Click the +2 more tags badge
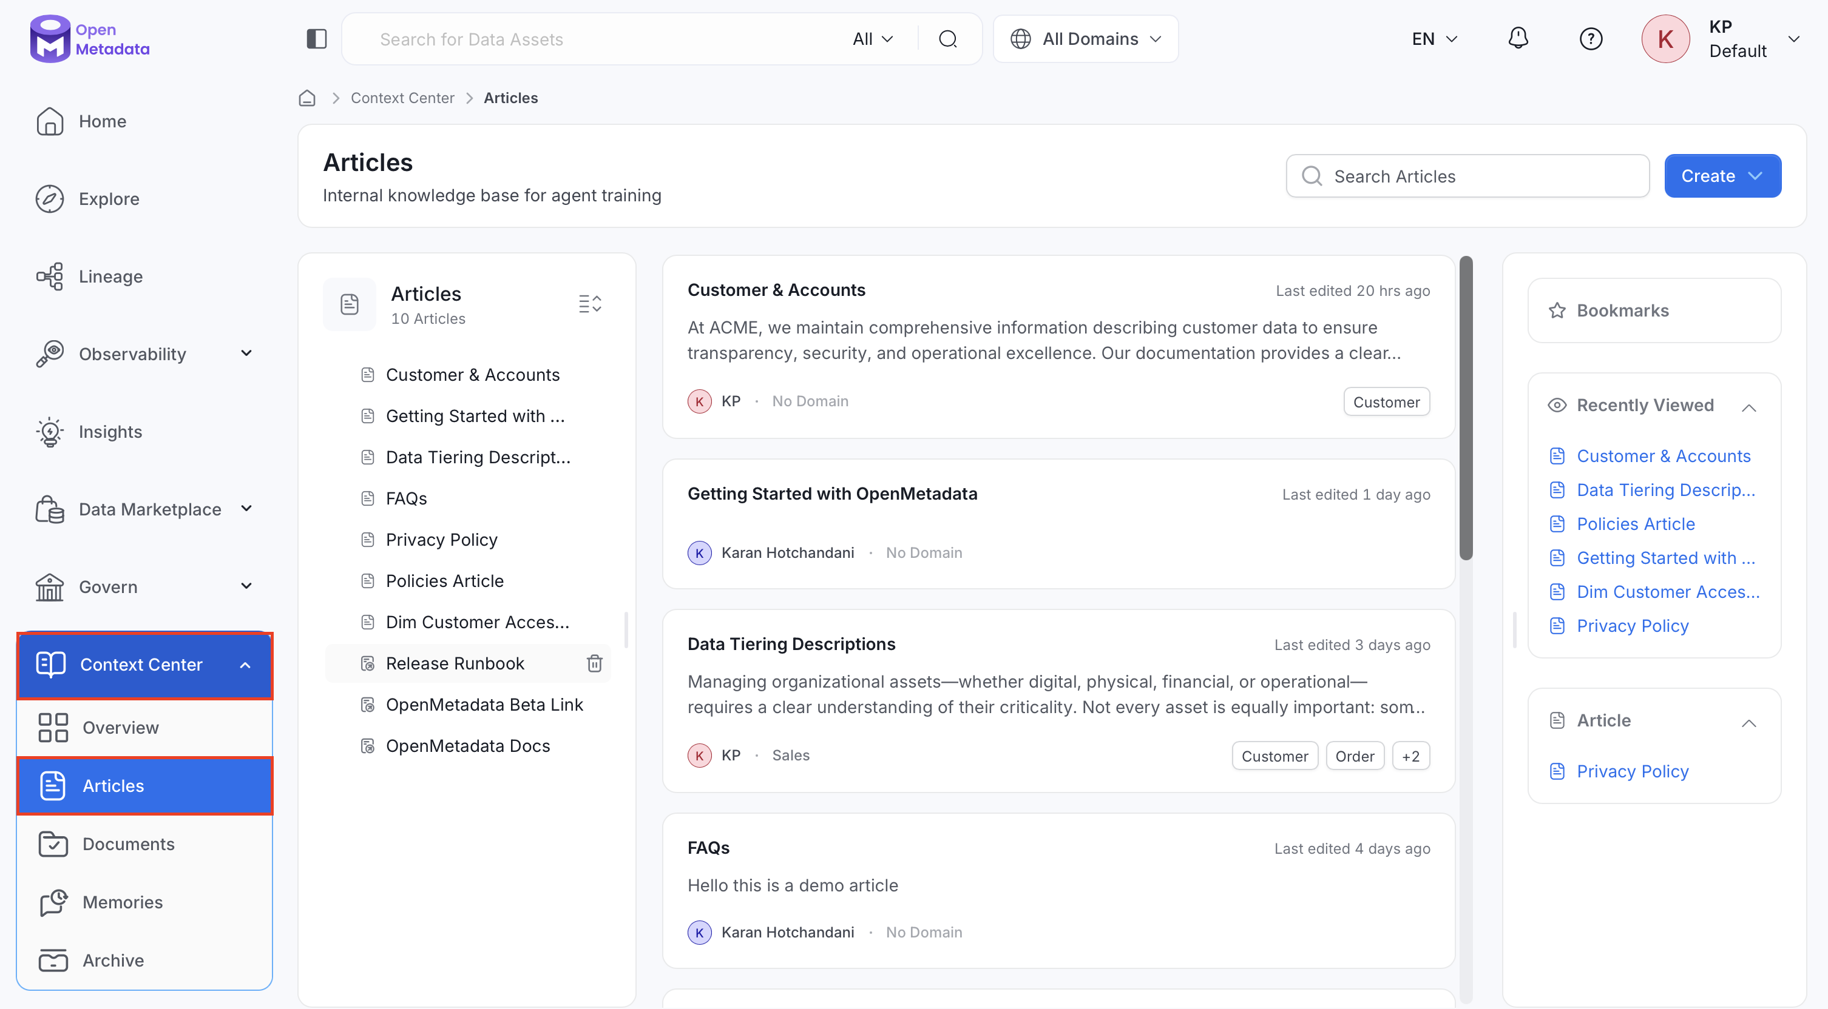Viewport: 1828px width, 1009px height. [x=1410, y=756]
